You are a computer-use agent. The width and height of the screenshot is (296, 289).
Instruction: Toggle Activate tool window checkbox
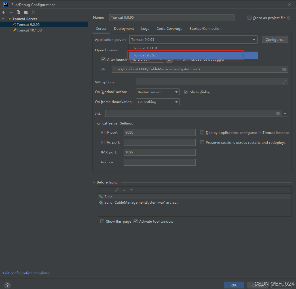(x=135, y=222)
